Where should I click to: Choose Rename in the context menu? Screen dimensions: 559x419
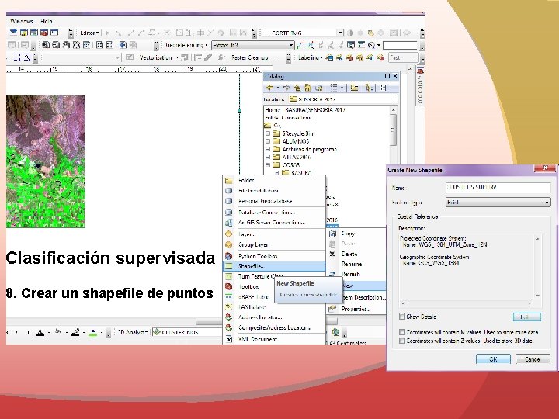[x=356, y=264]
